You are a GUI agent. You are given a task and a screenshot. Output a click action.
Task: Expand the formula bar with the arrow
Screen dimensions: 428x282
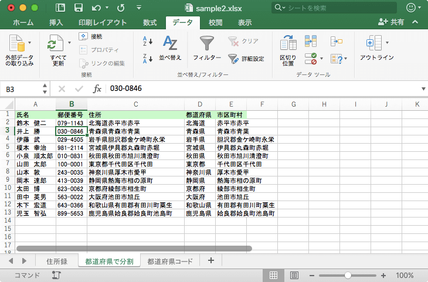[x=423, y=89]
